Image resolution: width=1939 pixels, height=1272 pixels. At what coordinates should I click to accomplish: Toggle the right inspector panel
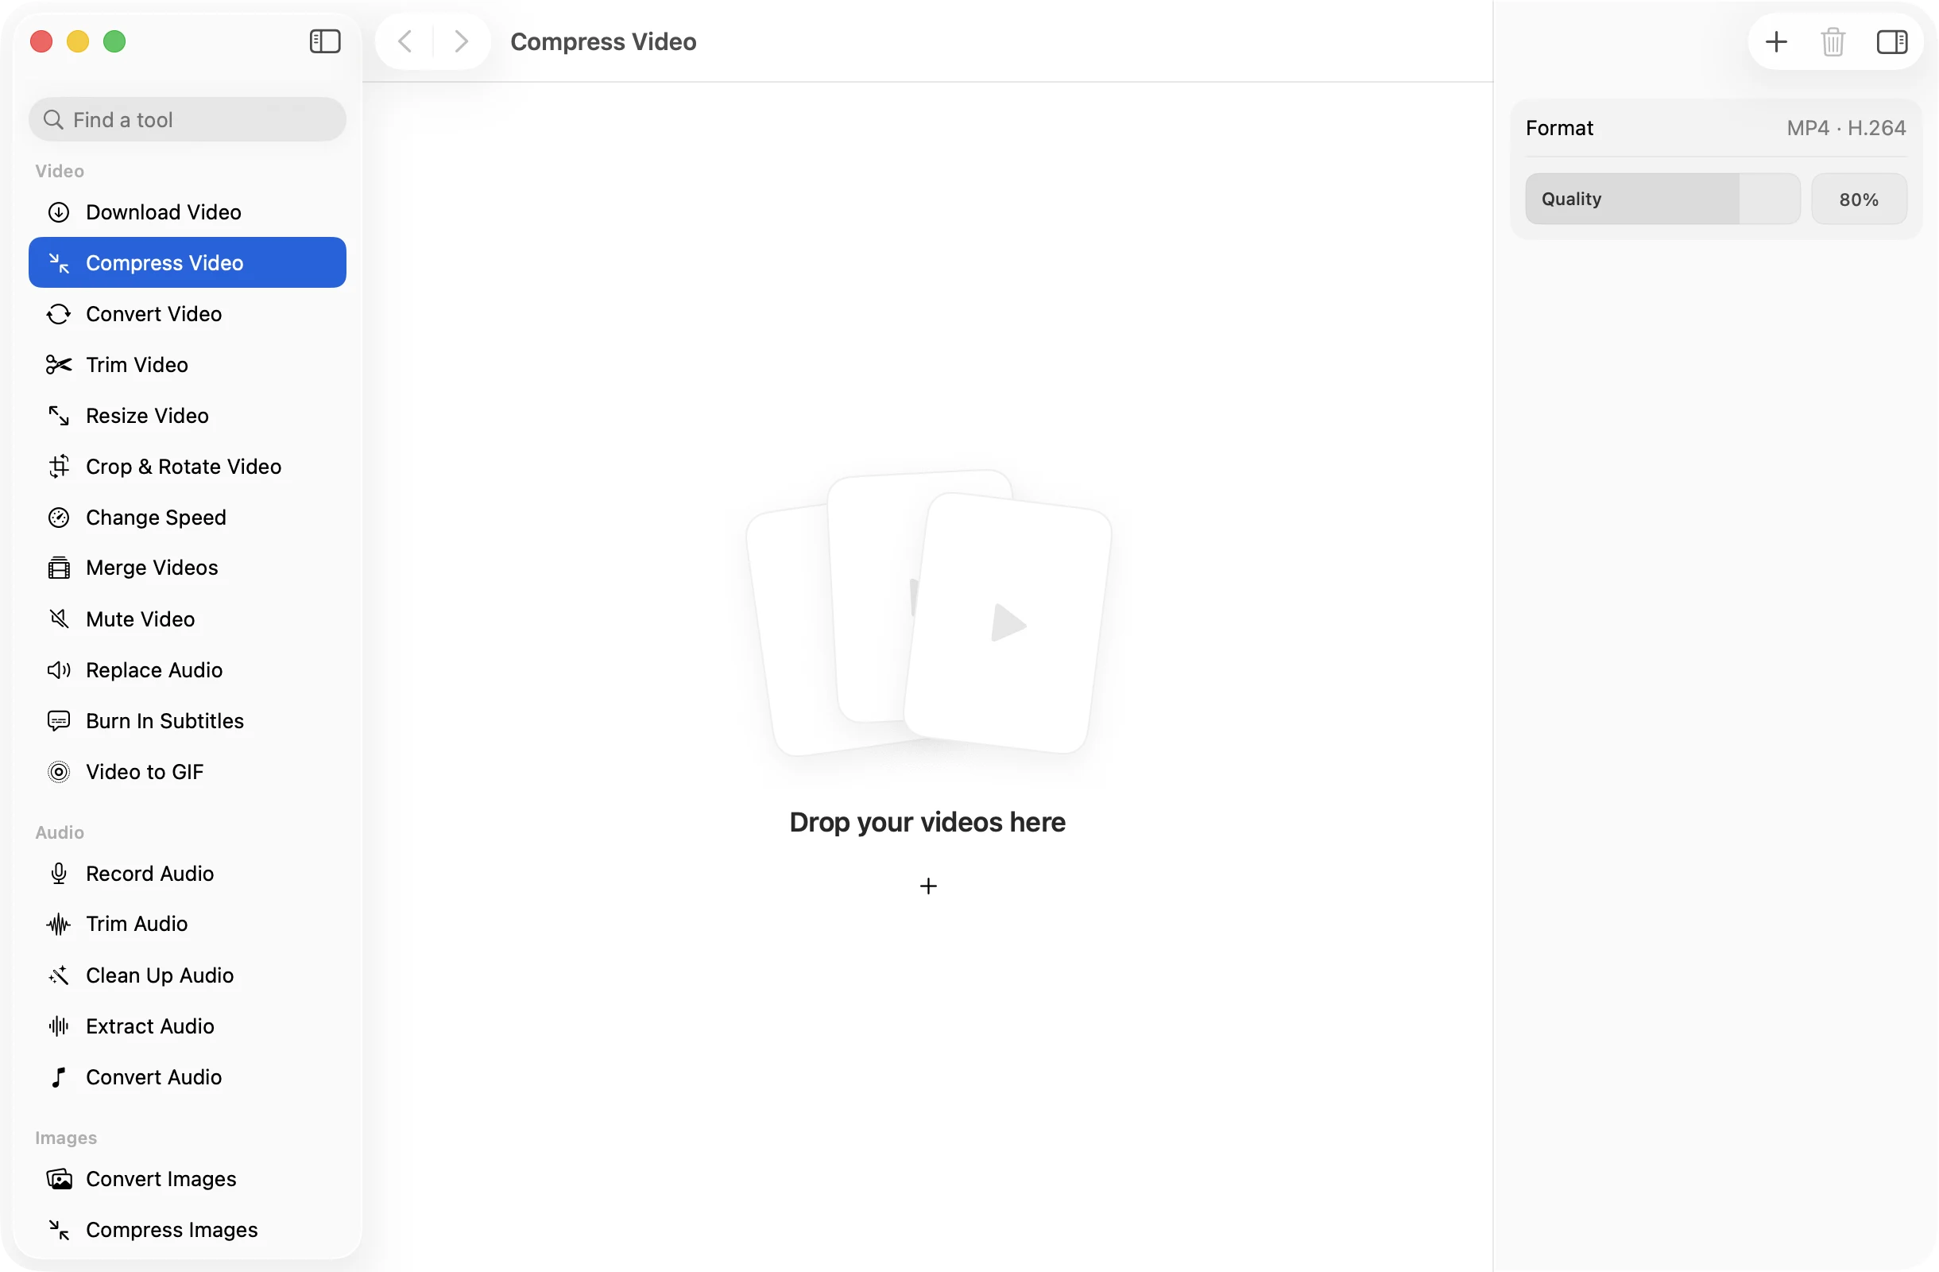pyautogui.click(x=1892, y=41)
